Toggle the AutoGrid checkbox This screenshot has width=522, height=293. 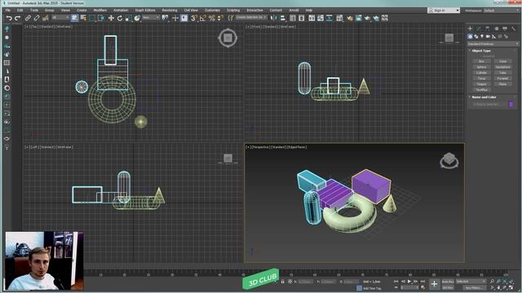489,56
